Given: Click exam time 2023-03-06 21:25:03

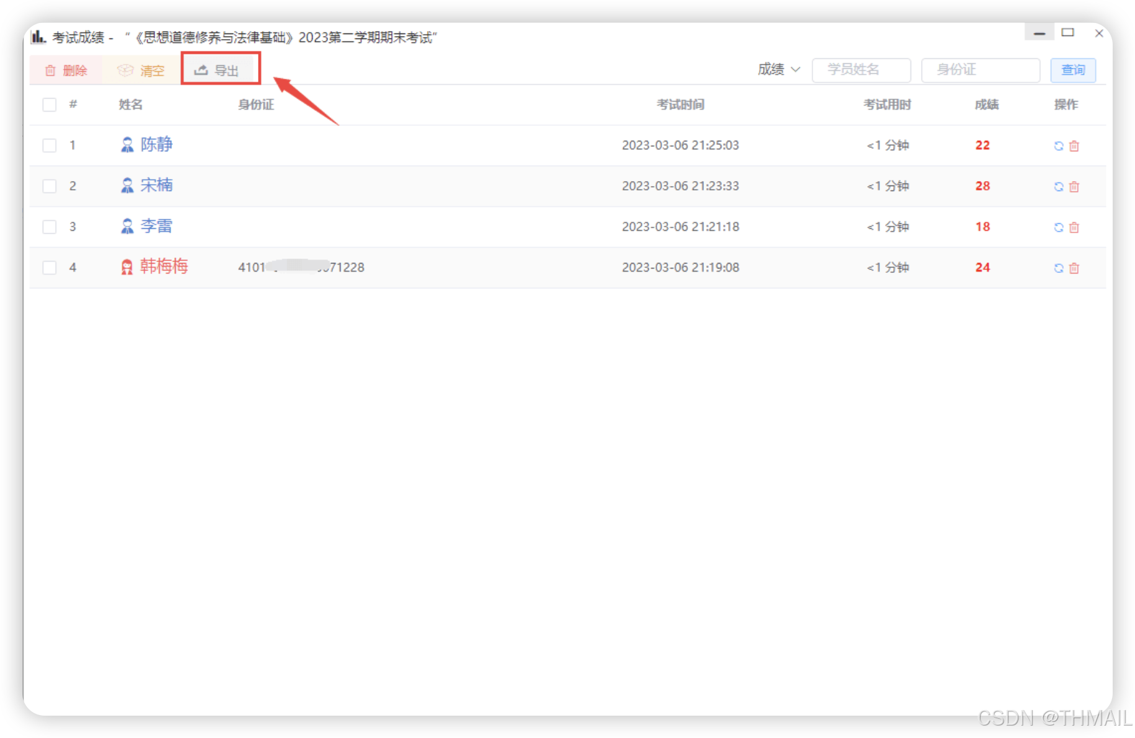Looking at the screenshot, I should pyautogui.click(x=680, y=145).
